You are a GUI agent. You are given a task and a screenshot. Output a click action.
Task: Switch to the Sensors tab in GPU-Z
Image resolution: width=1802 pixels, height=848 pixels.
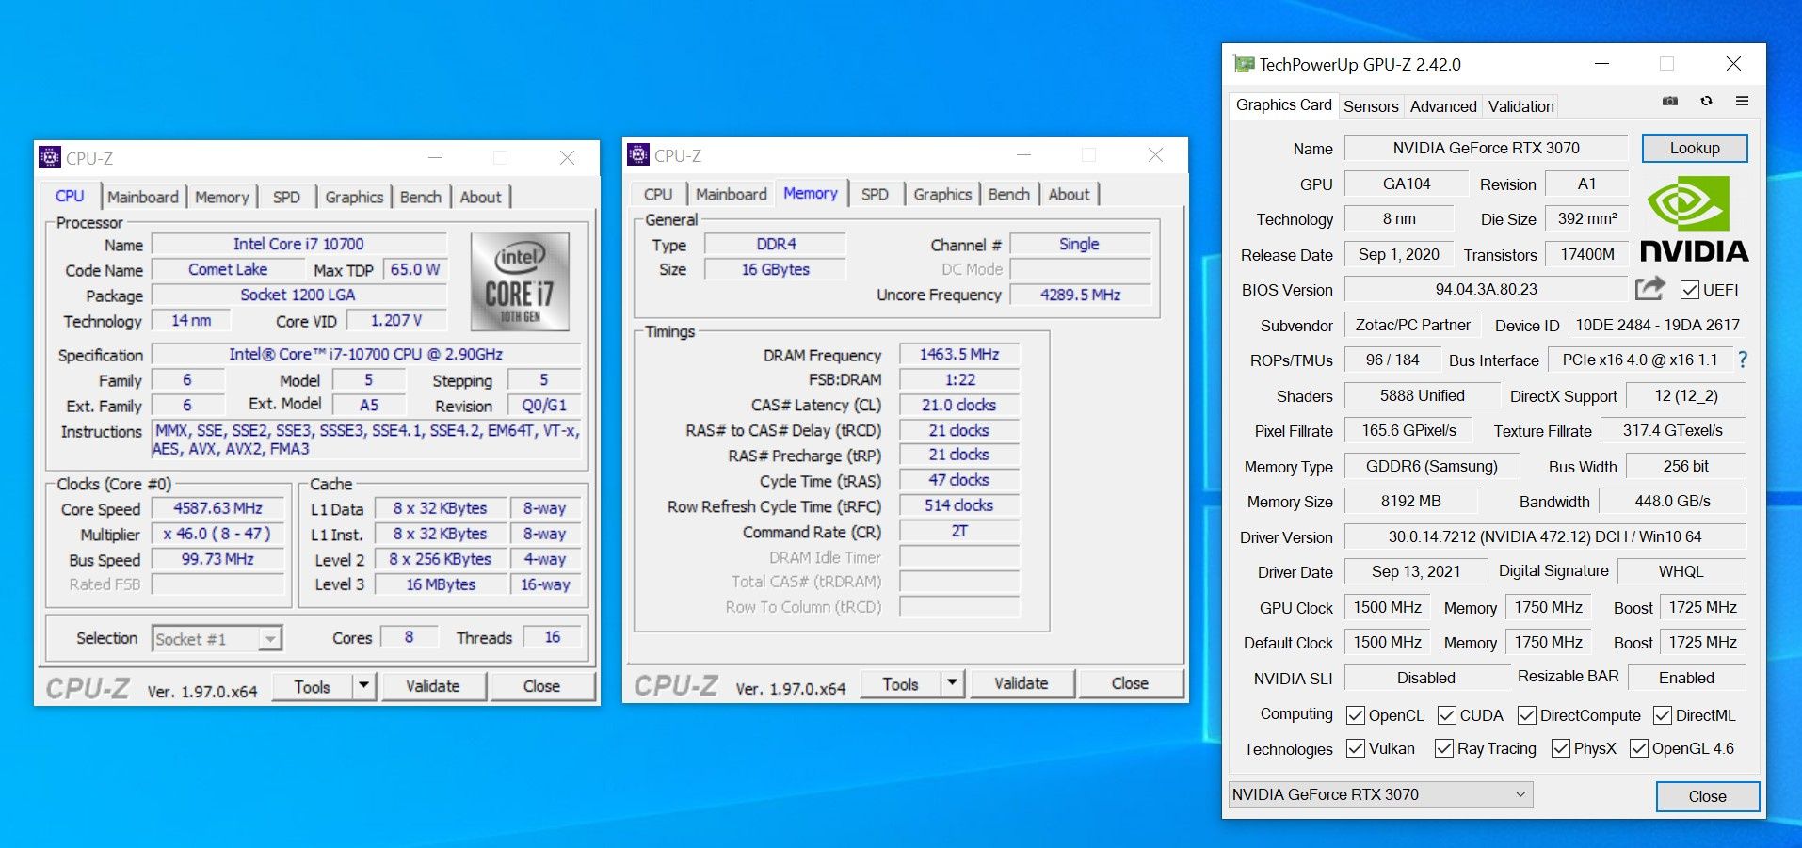click(x=1371, y=106)
